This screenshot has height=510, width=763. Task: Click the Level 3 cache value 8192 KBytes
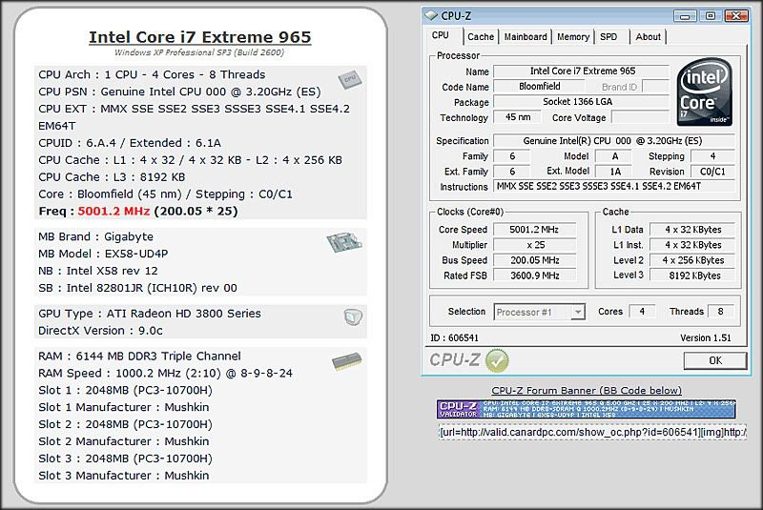[693, 275]
